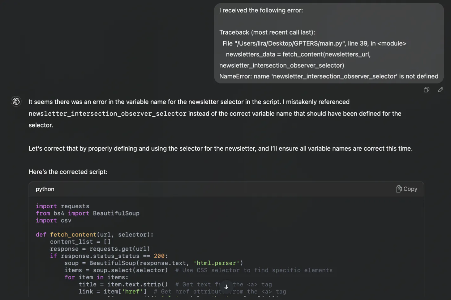Click the "import csv" code line

coord(54,220)
